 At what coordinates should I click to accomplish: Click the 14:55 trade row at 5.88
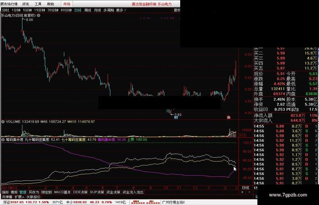coord(286,126)
